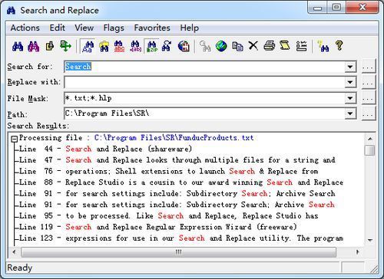Expand the Path dropdown list
The image size is (384, 279).
(x=350, y=113)
